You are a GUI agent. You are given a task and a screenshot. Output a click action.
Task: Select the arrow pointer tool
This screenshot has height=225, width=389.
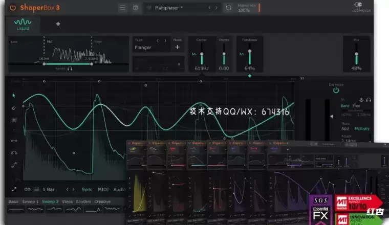coord(14,96)
